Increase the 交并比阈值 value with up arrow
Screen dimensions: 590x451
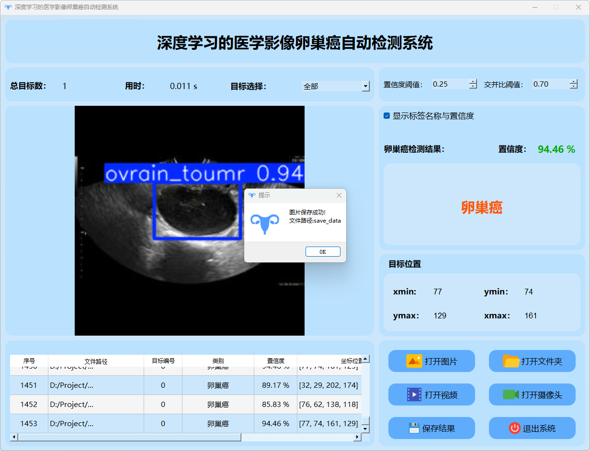click(574, 81)
